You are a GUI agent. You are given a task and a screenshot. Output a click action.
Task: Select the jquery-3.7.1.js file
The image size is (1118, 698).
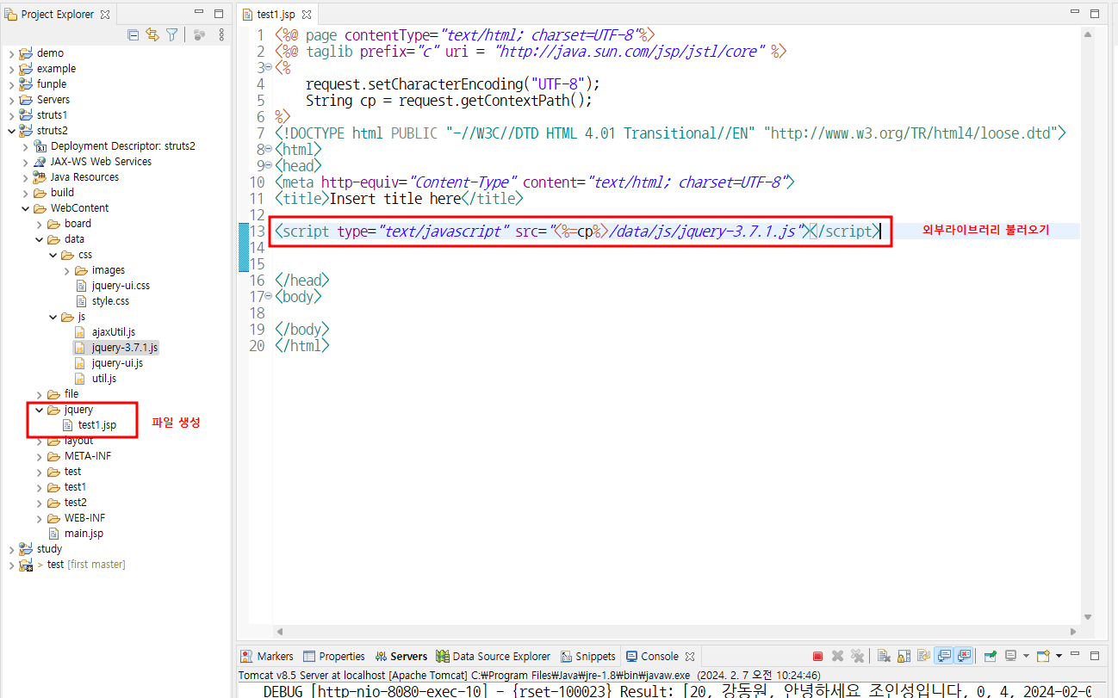(117, 348)
